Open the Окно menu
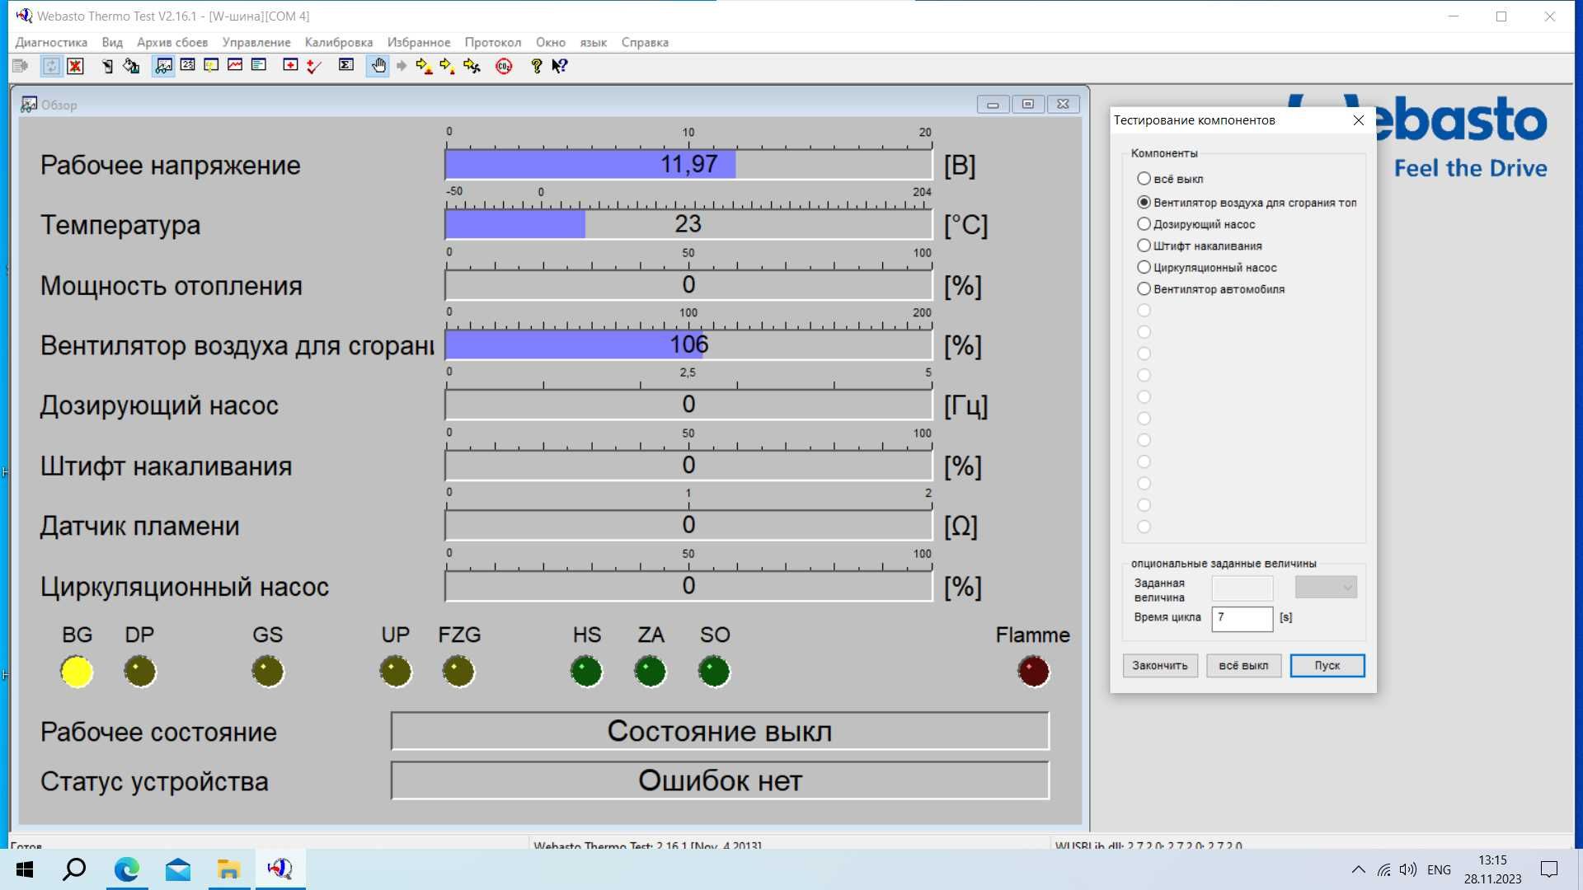The height and width of the screenshot is (890, 1583). tap(551, 42)
